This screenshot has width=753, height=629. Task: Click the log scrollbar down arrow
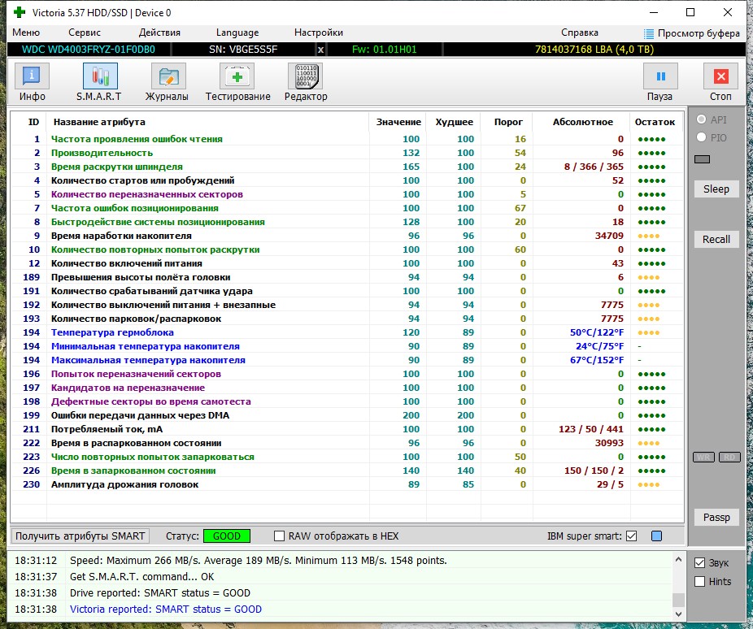[x=678, y=614]
